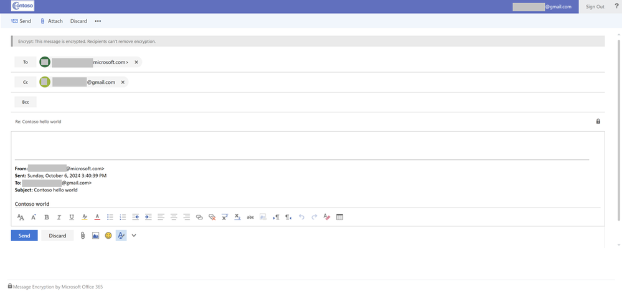Click the greyed insert picture inline icon

click(263, 217)
